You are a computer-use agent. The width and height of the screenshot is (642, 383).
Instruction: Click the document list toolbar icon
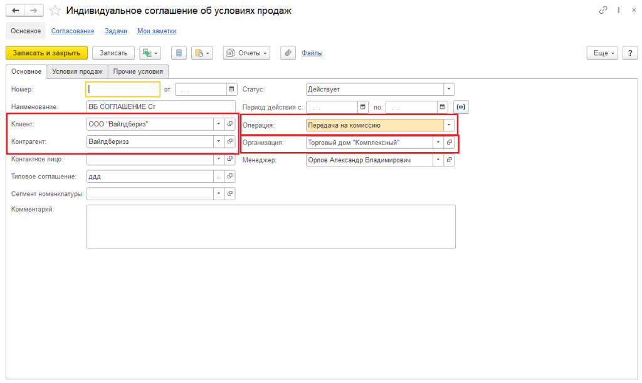point(179,53)
